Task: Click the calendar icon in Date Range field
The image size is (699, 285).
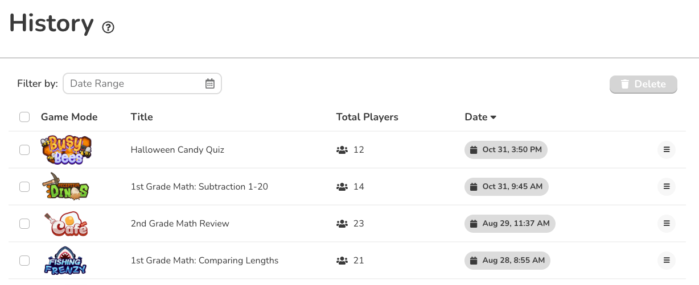Action: 210,83
